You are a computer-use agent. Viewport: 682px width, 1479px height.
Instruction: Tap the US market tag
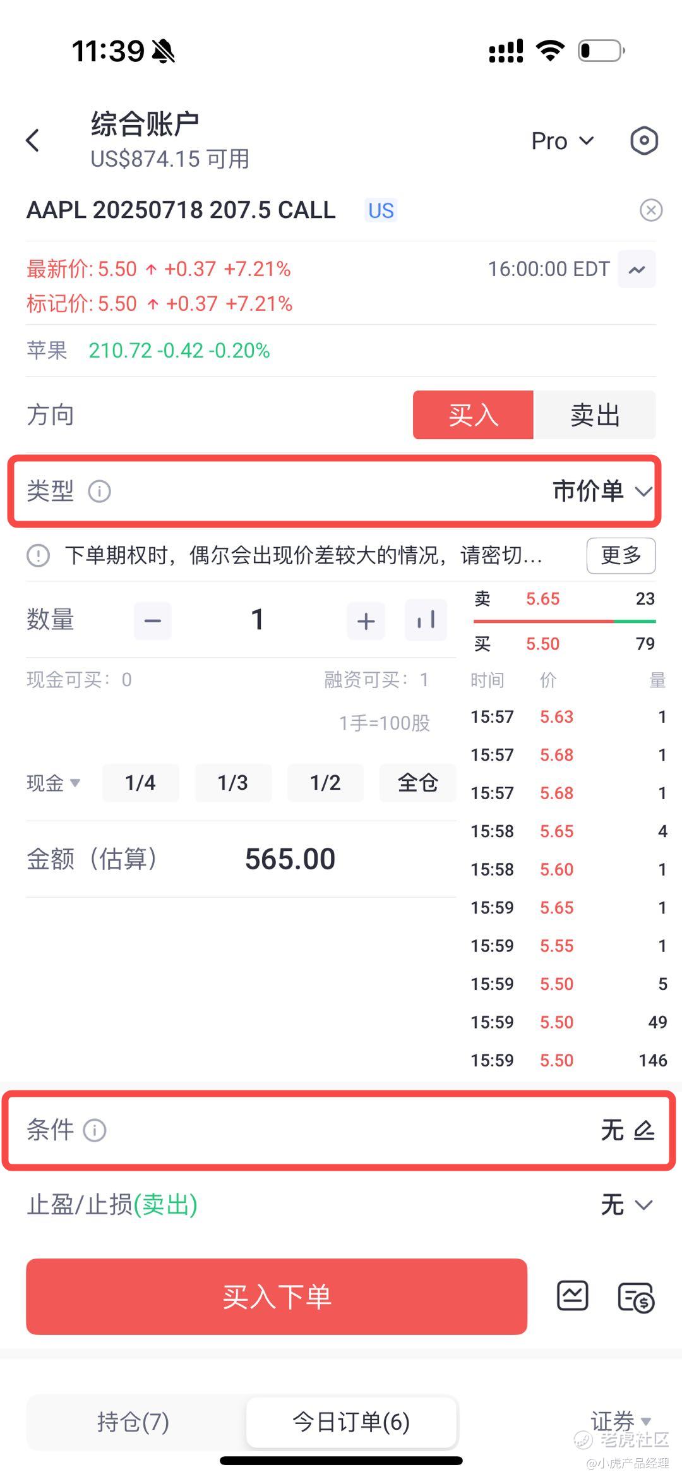[x=381, y=210]
